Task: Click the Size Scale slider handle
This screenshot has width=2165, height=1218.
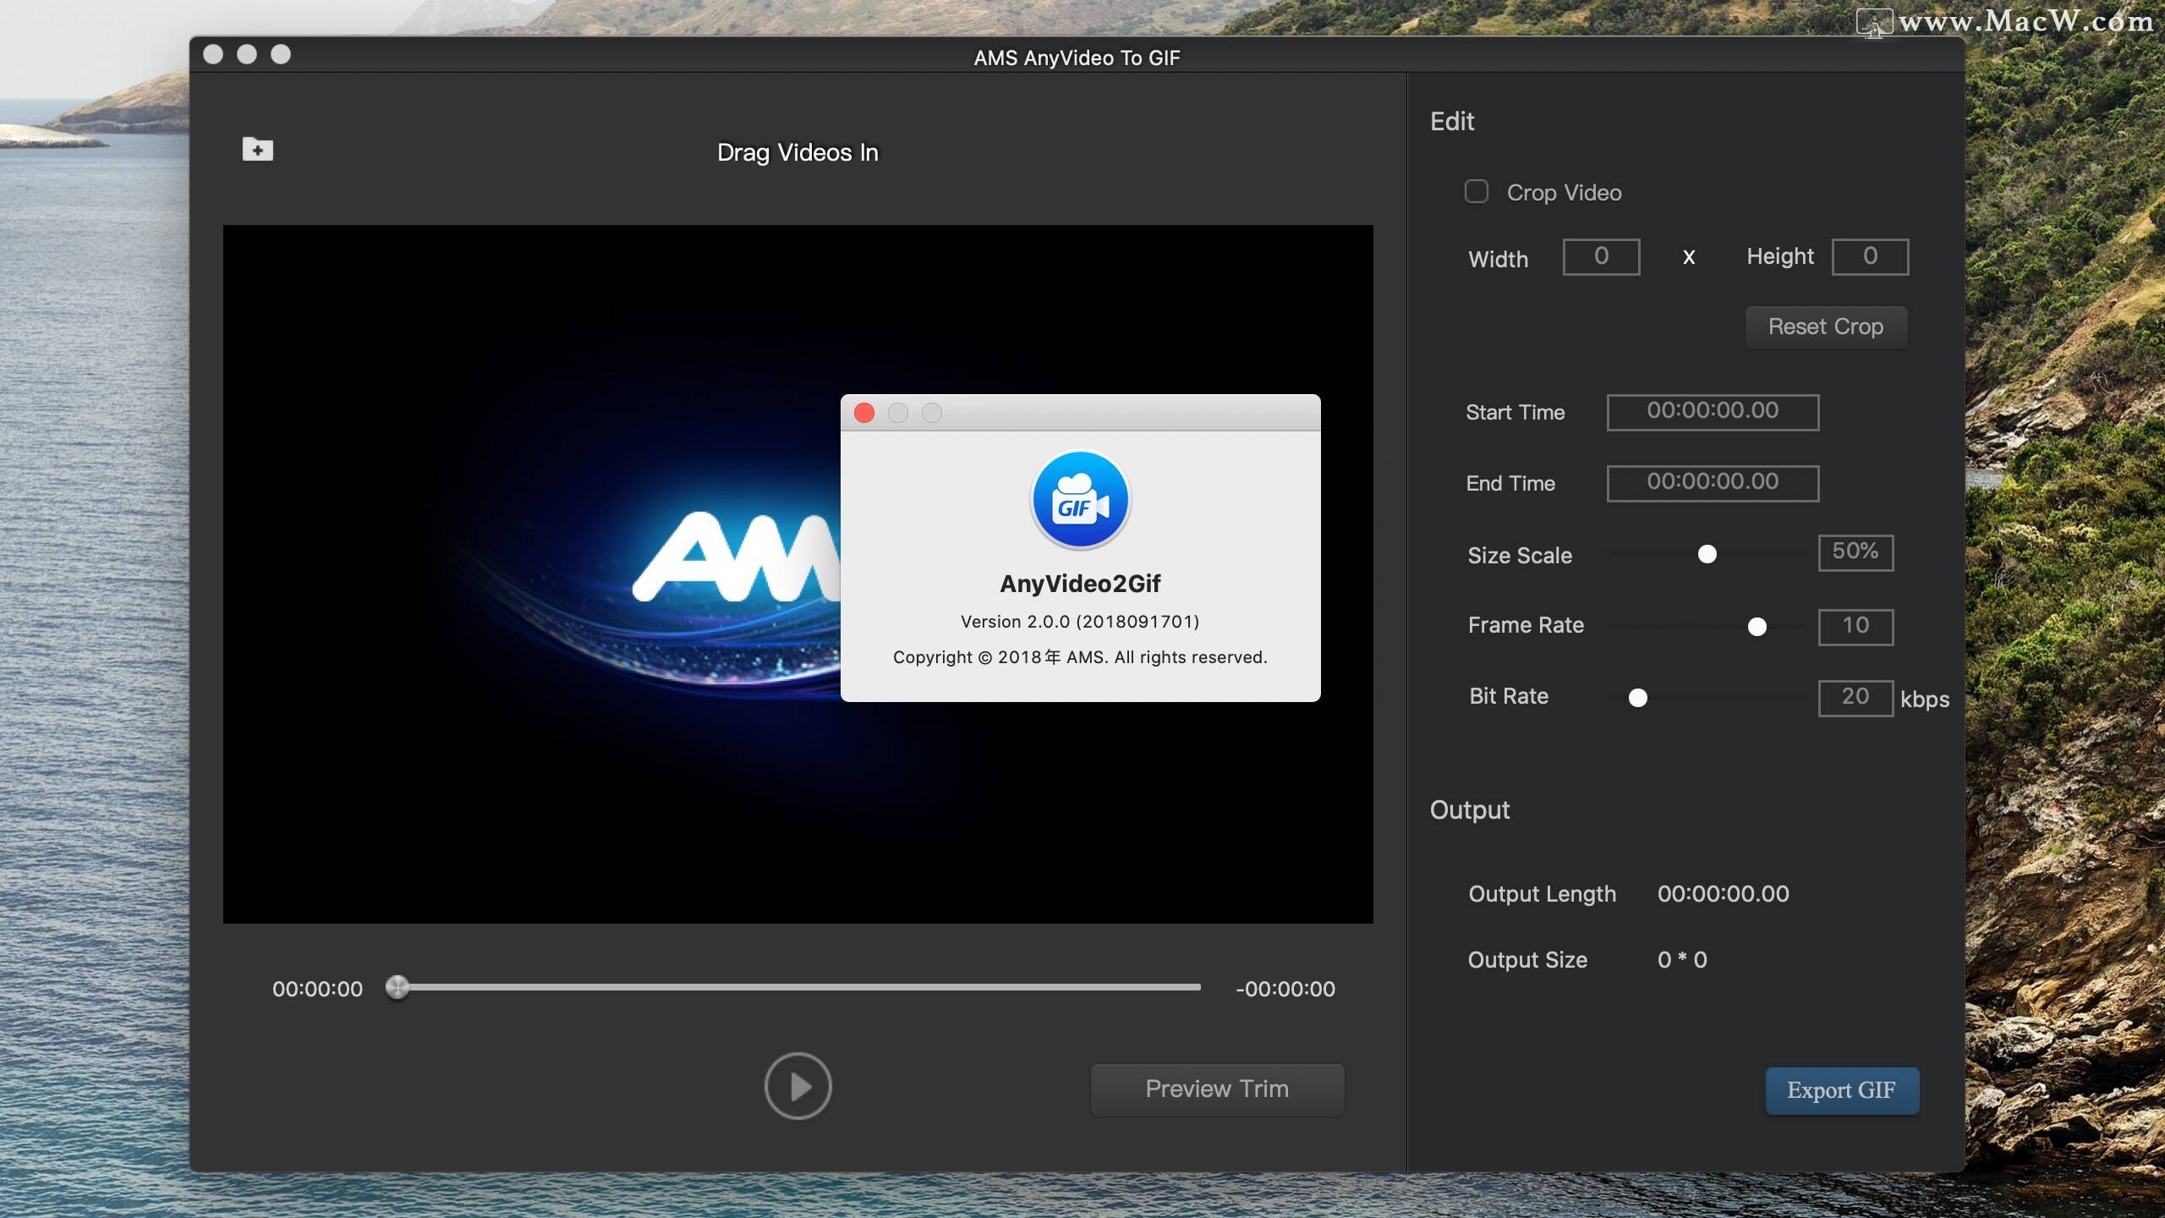Action: pos(1707,554)
